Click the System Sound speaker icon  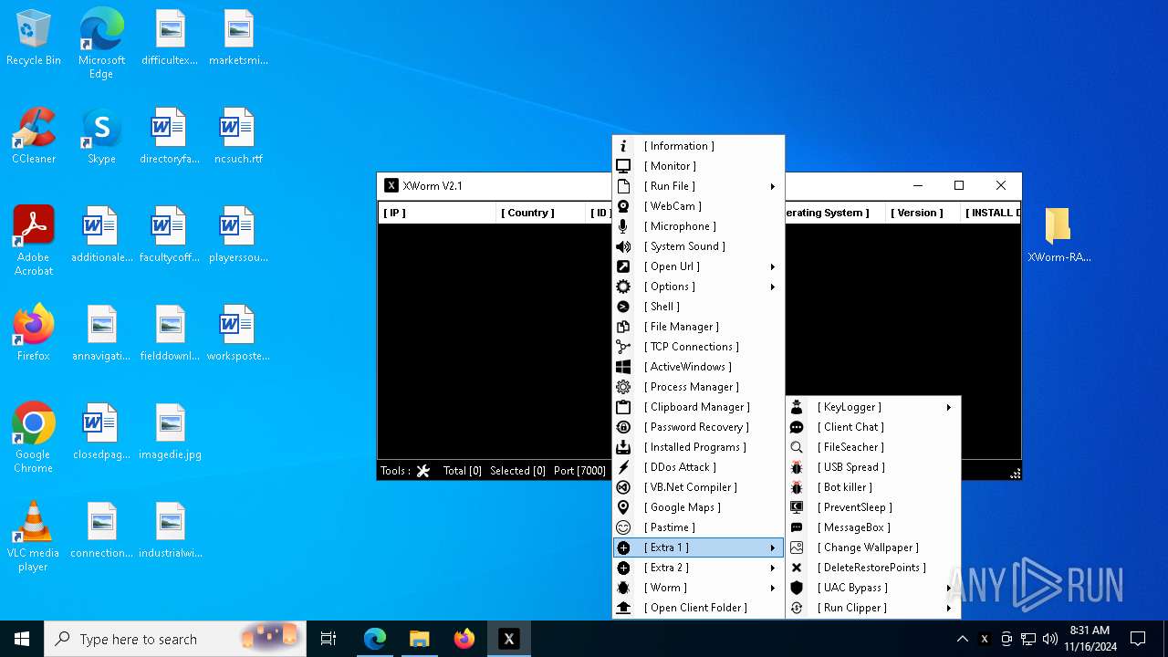pyautogui.click(x=623, y=246)
